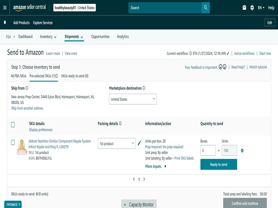
Task: Click the FEEDBACK tab label
Action: pyautogui.click(x=12, y=204)
